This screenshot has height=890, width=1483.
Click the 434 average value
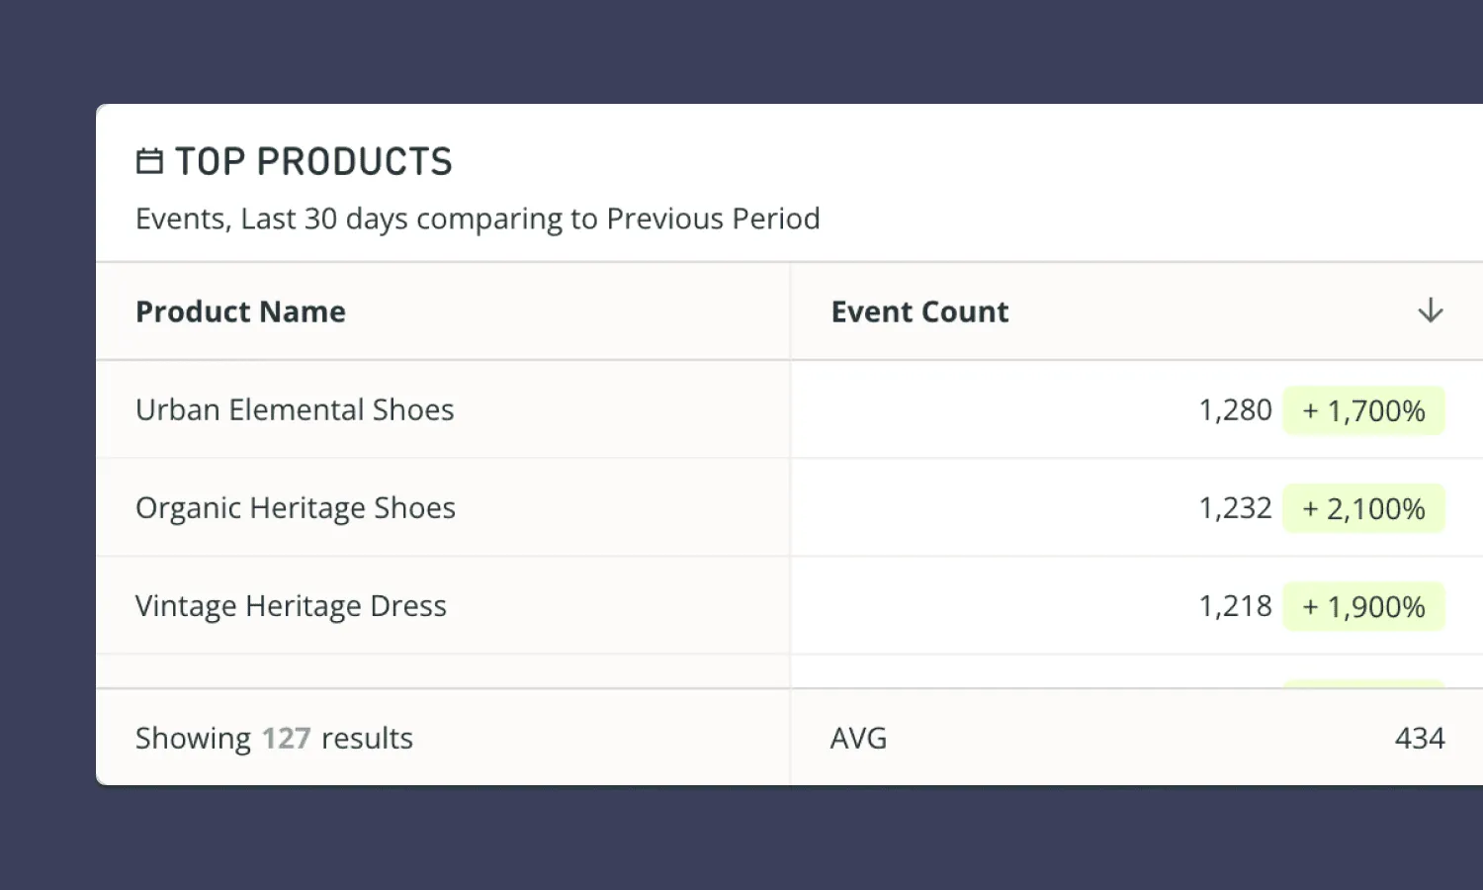[x=1420, y=738]
